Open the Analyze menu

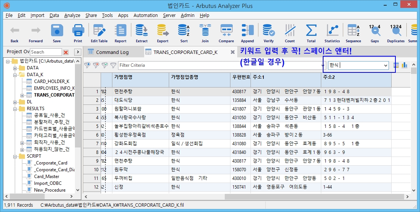(x=72, y=15)
